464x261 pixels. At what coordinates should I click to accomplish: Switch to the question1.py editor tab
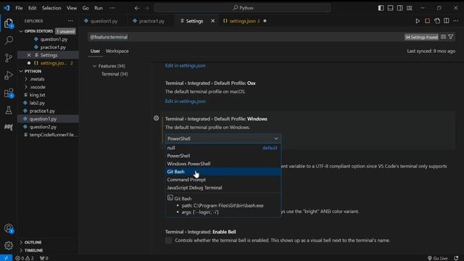pyautogui.click(x=104, y=21)
